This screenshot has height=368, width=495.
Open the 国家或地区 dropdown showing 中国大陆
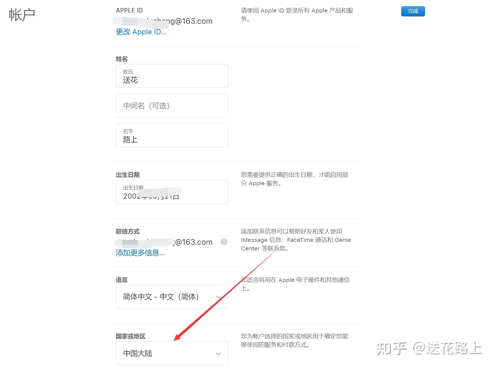tap(172, 353)
